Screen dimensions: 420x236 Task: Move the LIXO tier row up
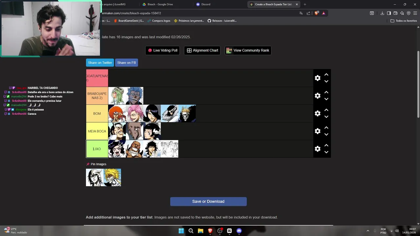tap(326, 145)
